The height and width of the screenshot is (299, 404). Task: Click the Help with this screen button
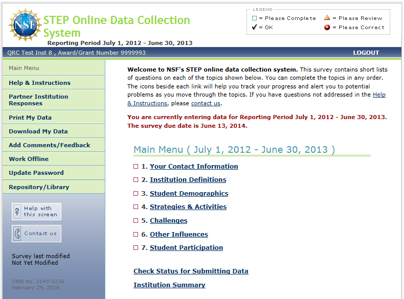pos(36,212)
